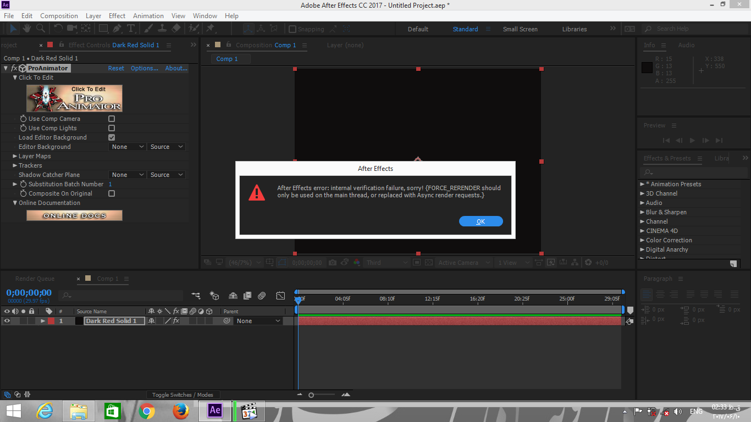Toggle the shy layers hide switch icon
The height and width of the screenshot is (422, 751).
(x=233, y=296)
